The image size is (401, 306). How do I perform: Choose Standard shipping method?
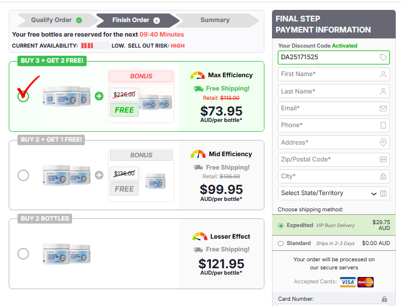coord(281,244)
